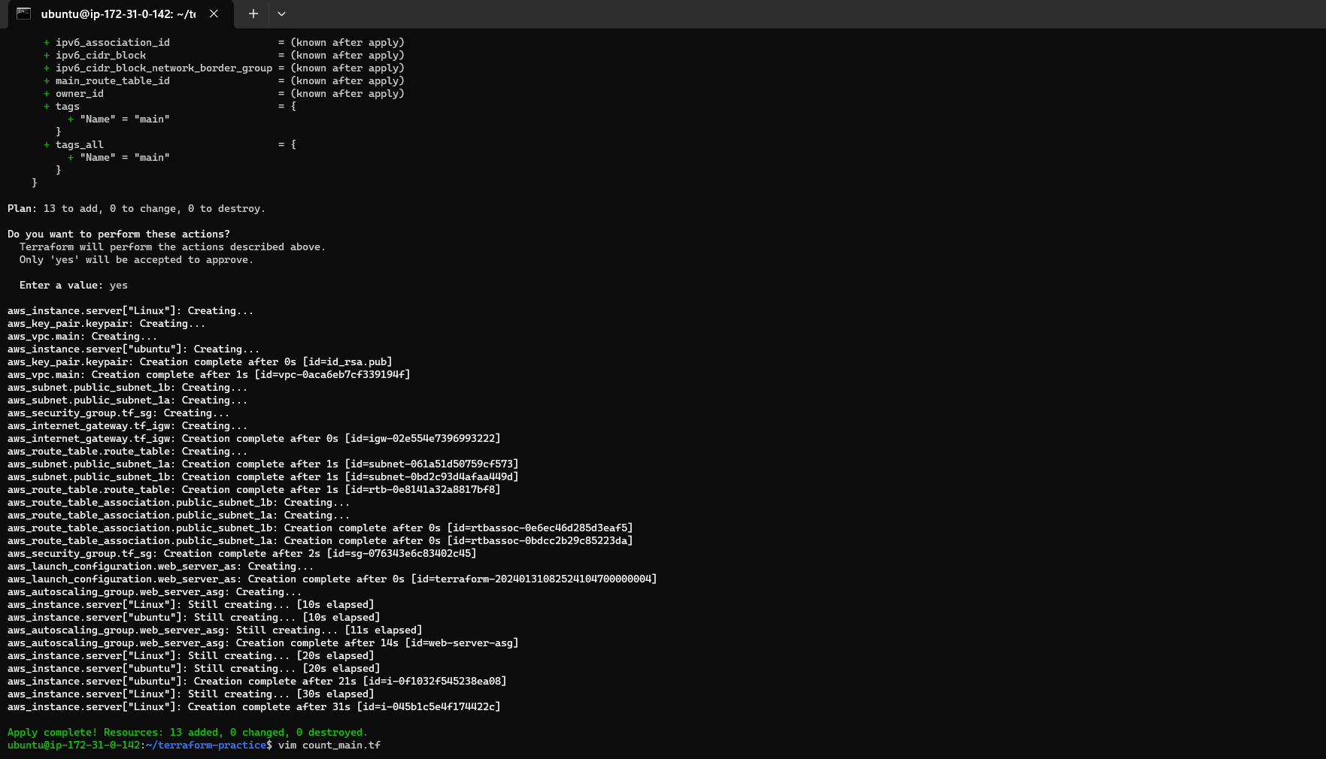1326x759 pixels.
Task: Expand the new tab profiles dropdown chevron
Action: [x=281, y=14]
